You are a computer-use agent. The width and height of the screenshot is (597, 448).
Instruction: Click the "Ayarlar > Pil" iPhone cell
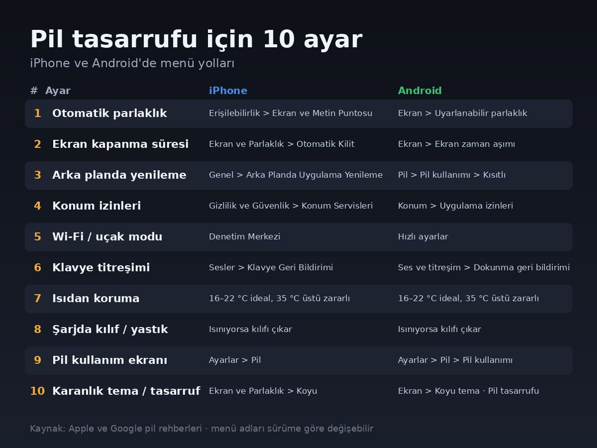coord(235,360)
